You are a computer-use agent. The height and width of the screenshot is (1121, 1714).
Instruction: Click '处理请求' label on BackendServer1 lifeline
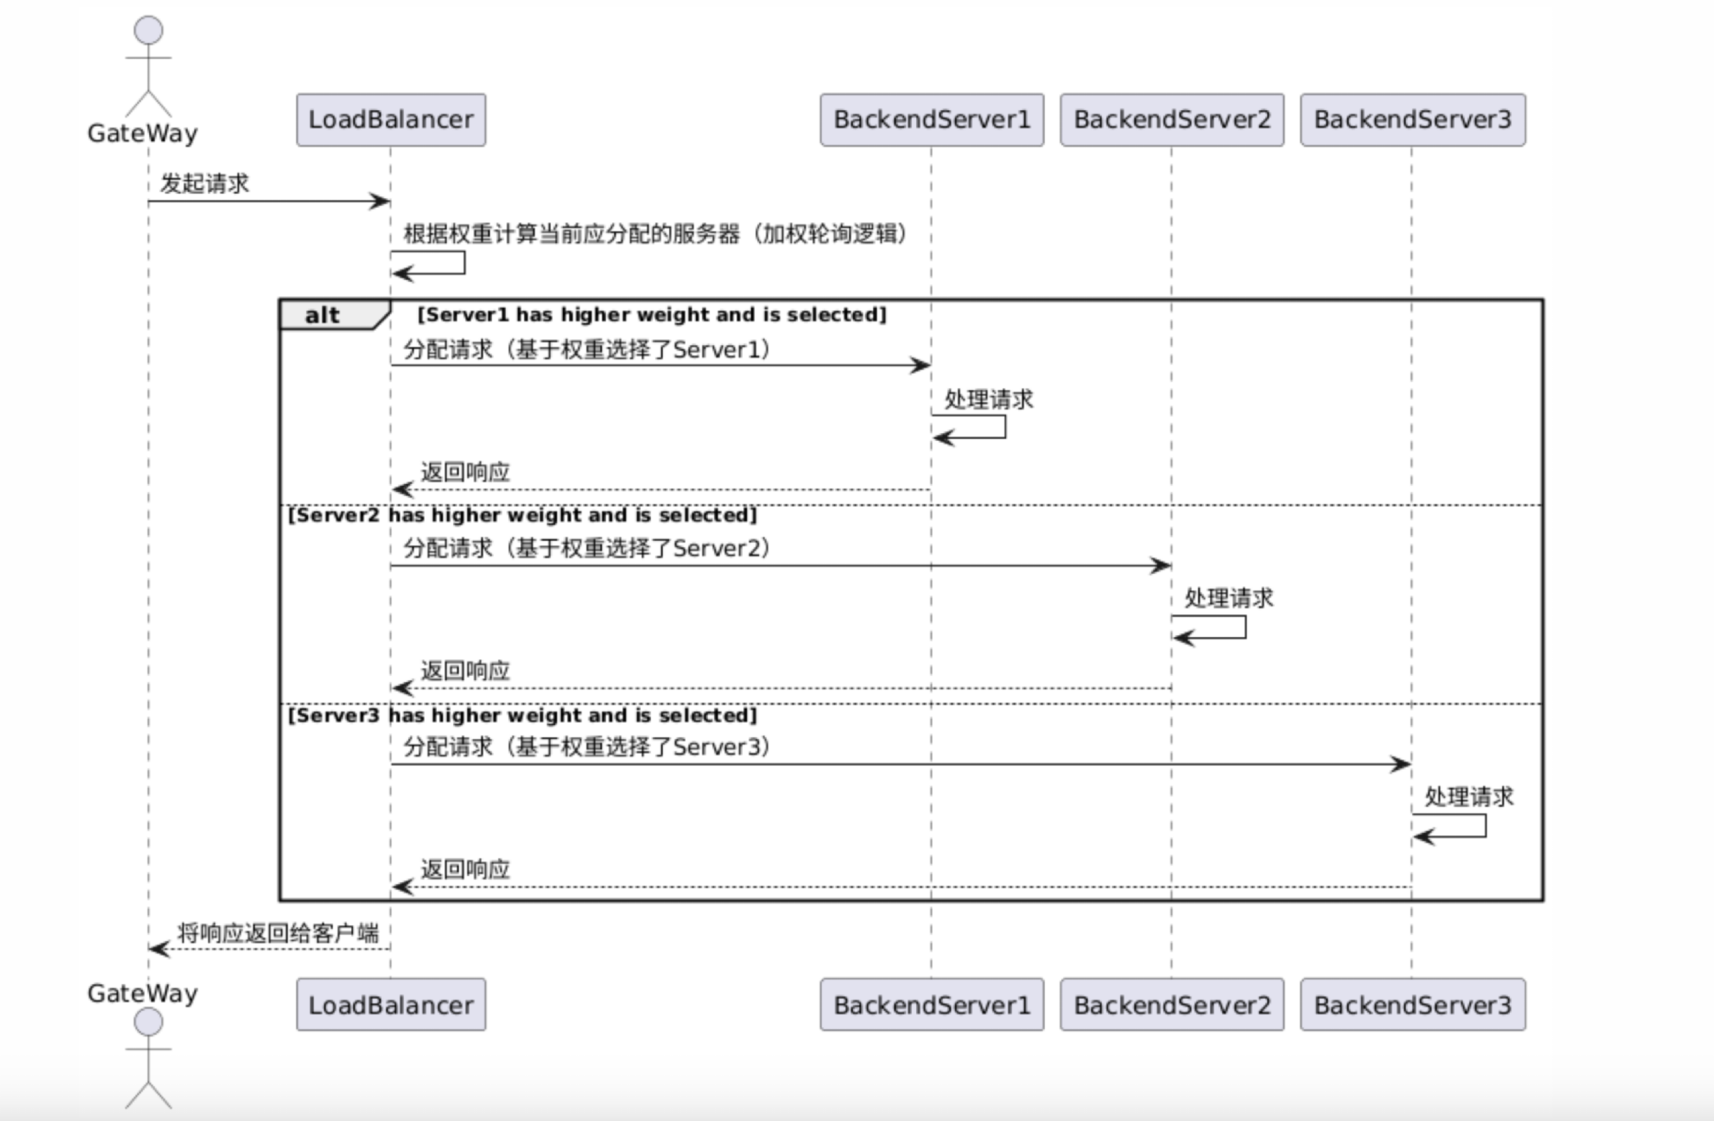[x=989, y=400]
